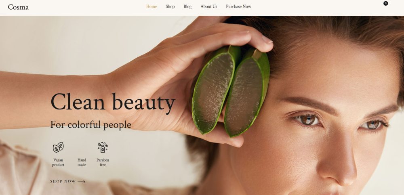Select Purchase Now in the navigation bar
This screenshot has height=195, width=404.
pyautogui.click(x=239, y=6)
